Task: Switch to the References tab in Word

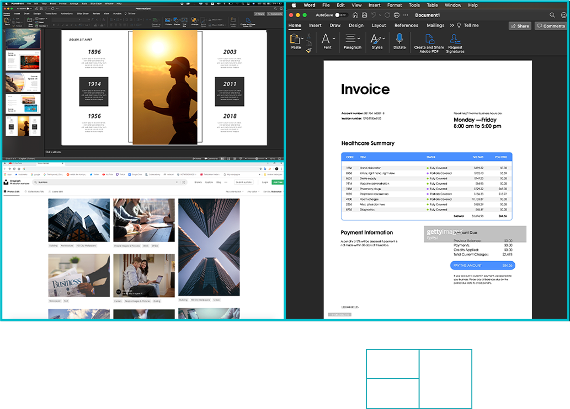Action: pos(406,25)
